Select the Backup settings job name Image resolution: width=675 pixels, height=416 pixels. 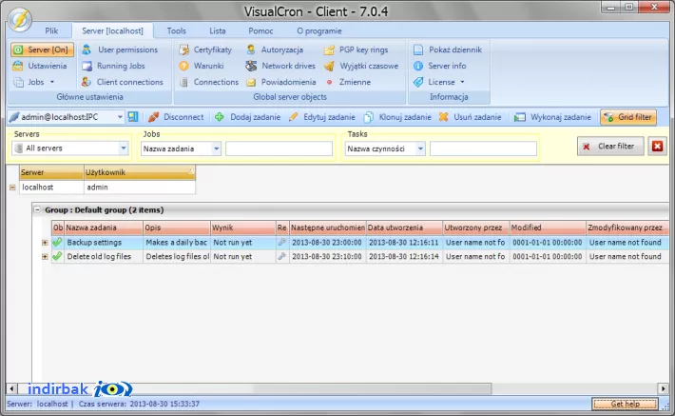pos(94,243)
